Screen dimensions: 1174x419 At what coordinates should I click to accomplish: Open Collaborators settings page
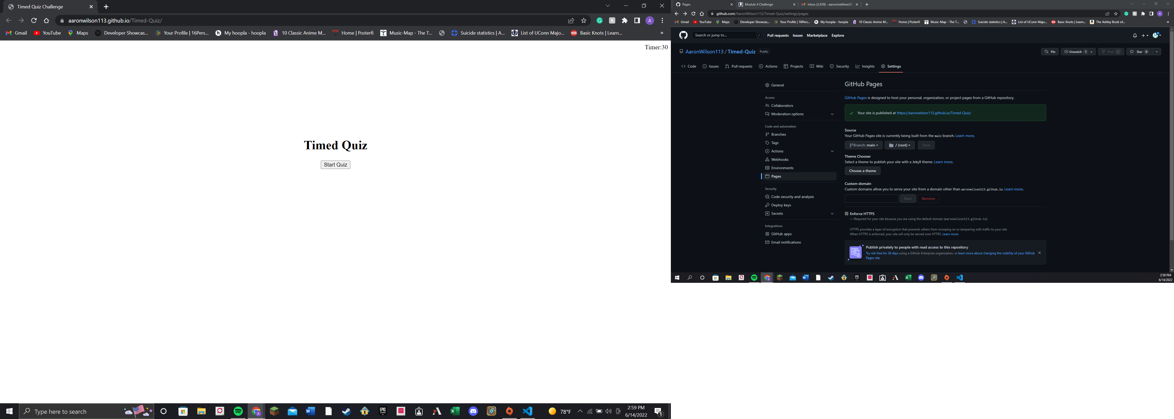782,106
